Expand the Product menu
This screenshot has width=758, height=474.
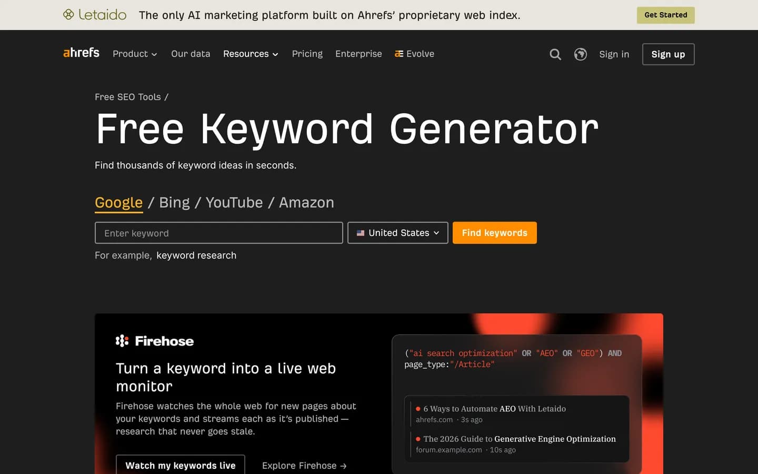(135, 54)
